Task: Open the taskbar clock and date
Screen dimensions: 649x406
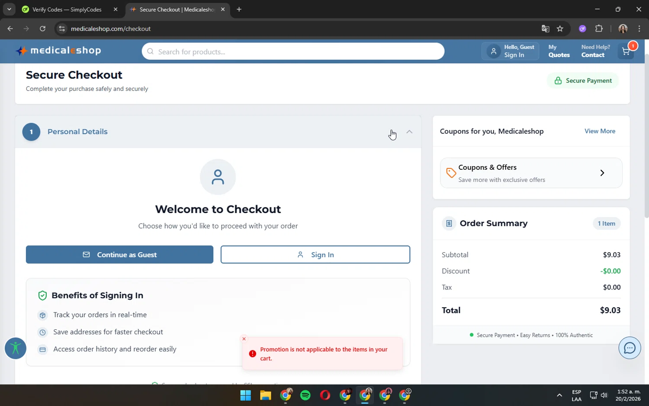Action: [629, 395]
